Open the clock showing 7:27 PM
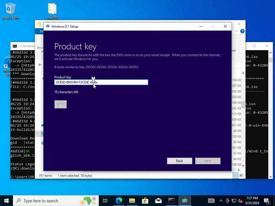Screen dimensions: 275x206 click(252, 201)
